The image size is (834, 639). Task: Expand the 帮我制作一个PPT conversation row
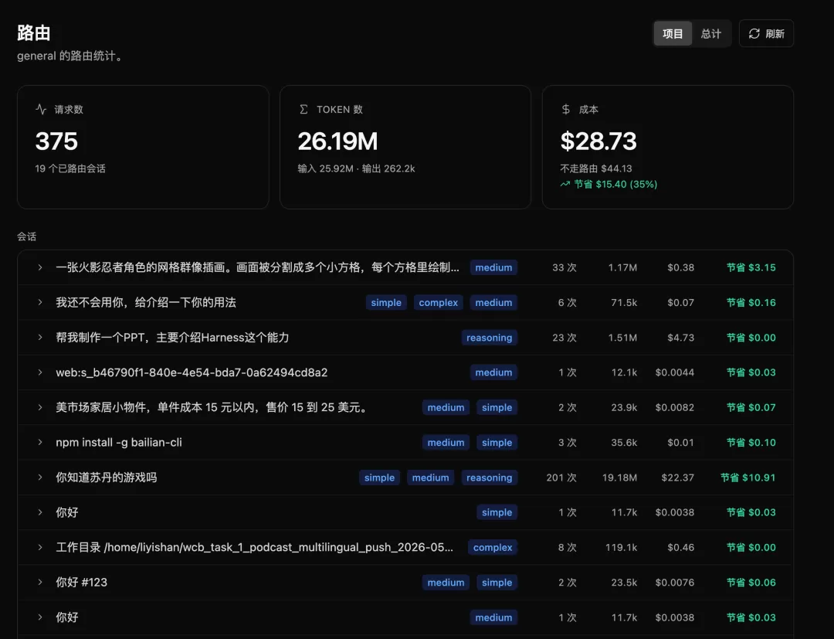click(40, 338)
